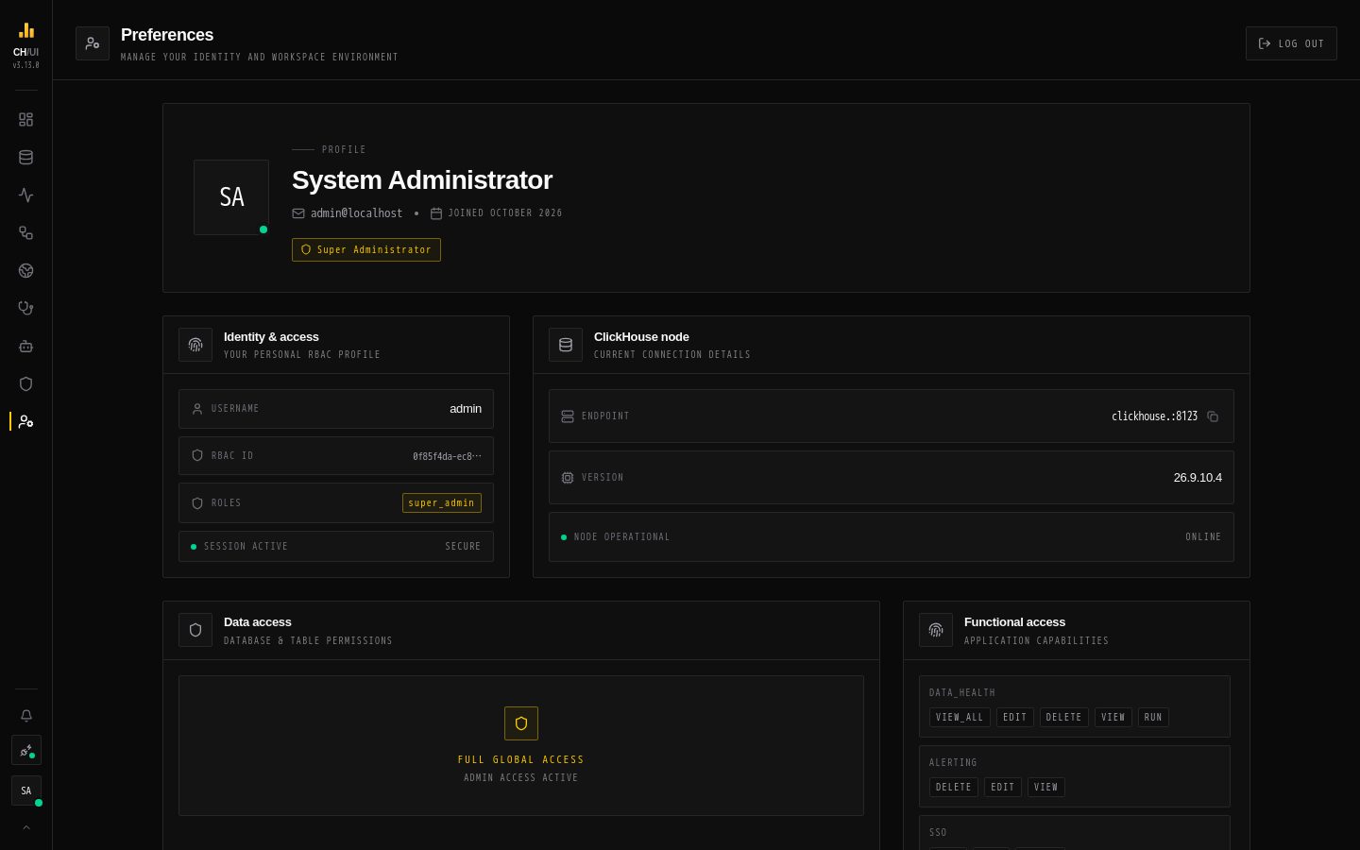The width and height of the screenshot is (1360, 850).
Task: Click the version number 26.9.10.4
Action: (x=1198, y=478)
